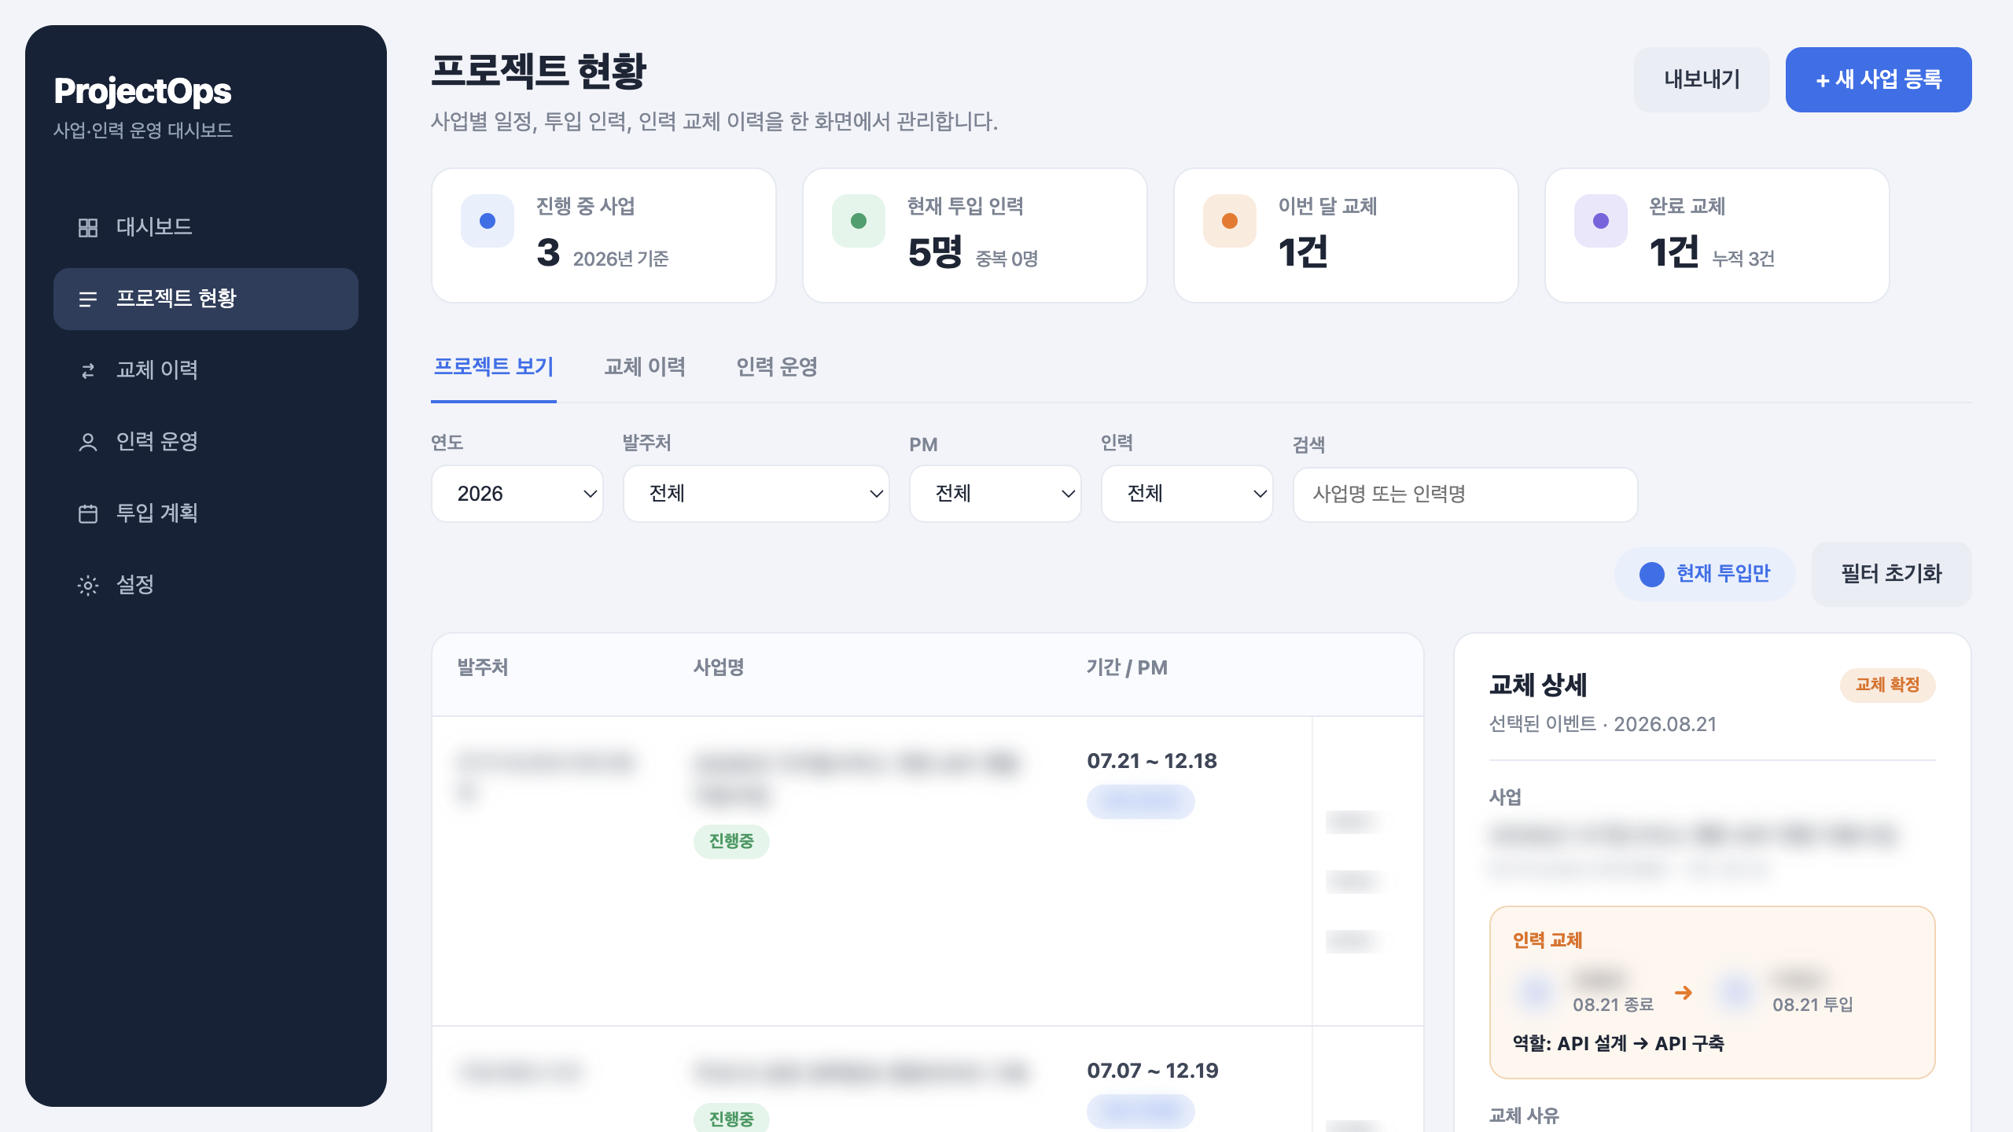Viewport: 2013px width, 1132px height.
Task: Open 대시보드 in the sidebar
Action: 206,228
